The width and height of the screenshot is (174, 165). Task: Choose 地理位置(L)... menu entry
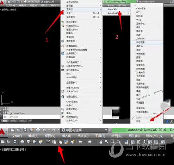click(81, 97)
